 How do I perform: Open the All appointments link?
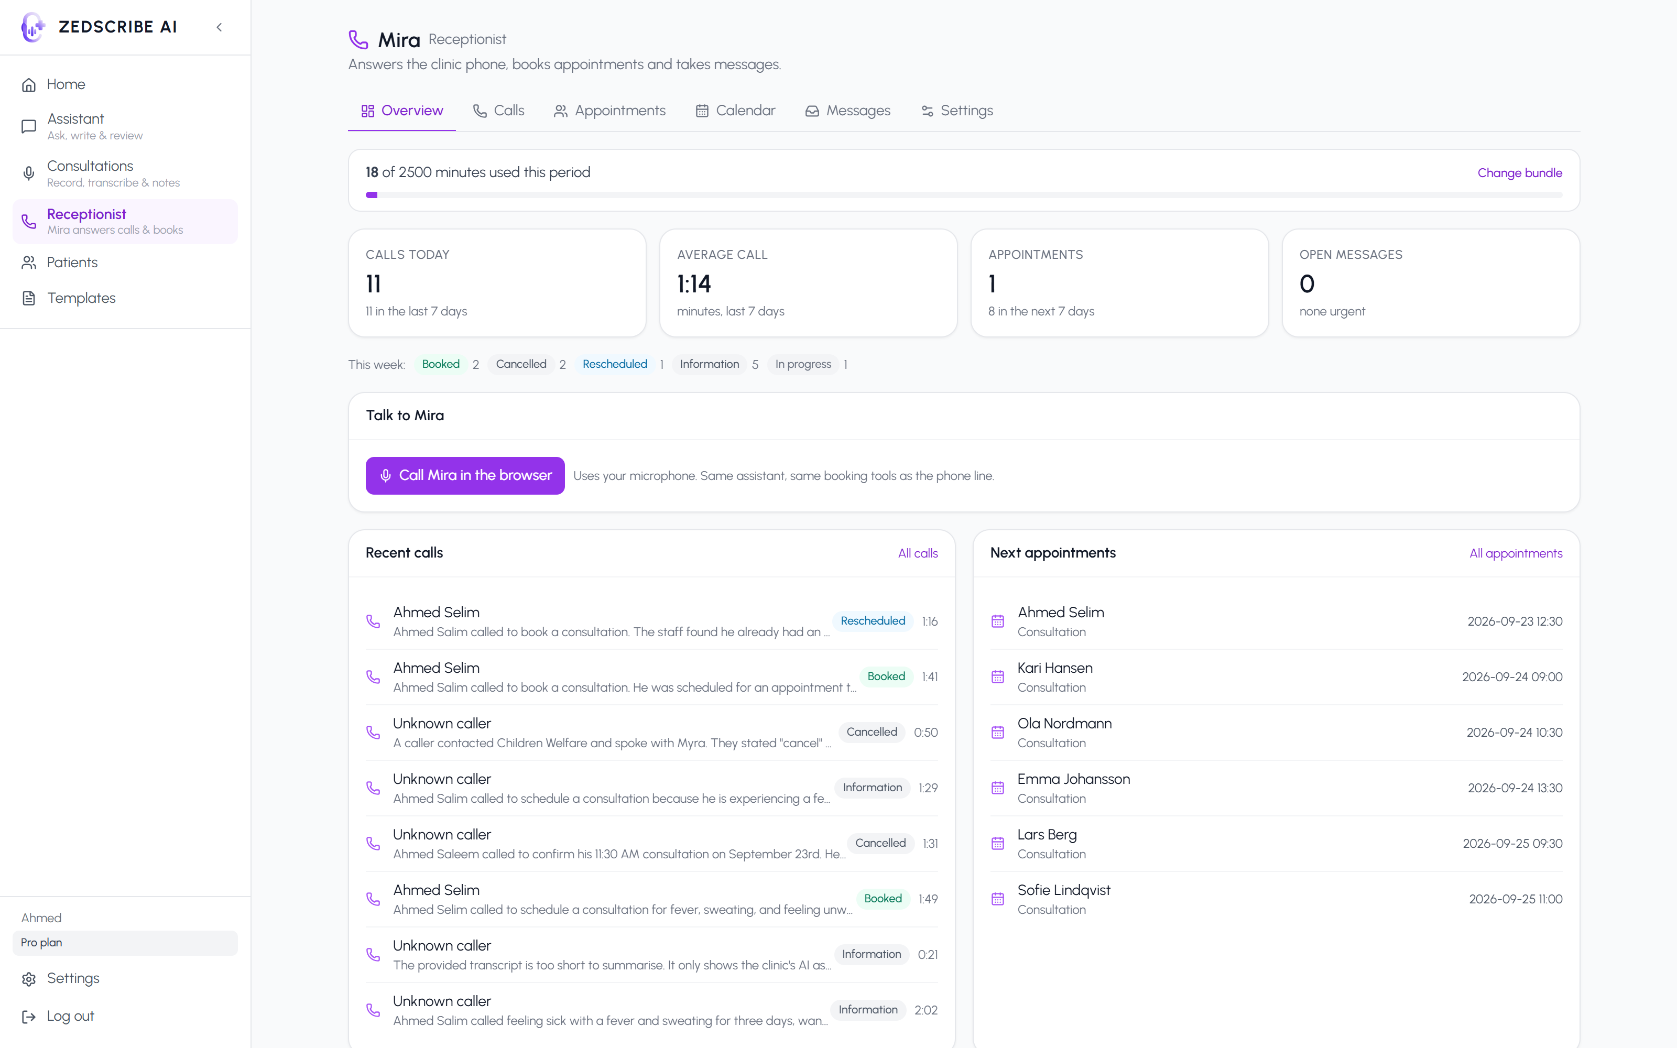click(x=1516, y=553)
